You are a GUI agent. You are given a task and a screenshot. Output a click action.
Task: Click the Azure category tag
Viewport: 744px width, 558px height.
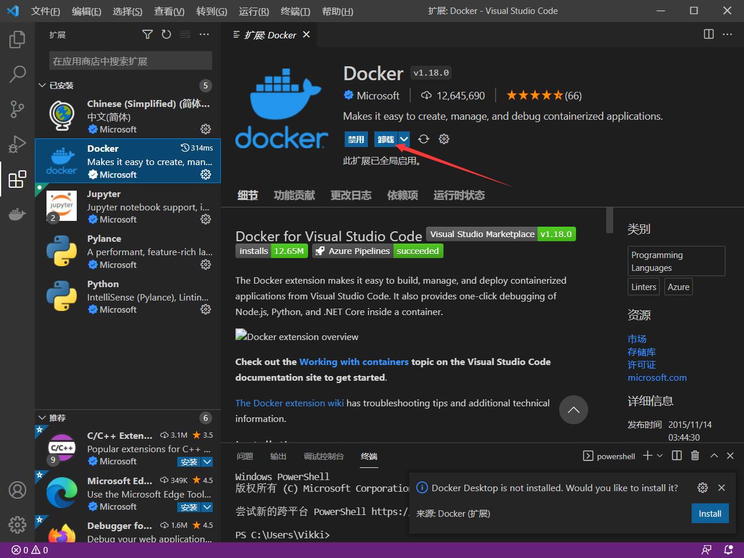(x=678, y=287)
